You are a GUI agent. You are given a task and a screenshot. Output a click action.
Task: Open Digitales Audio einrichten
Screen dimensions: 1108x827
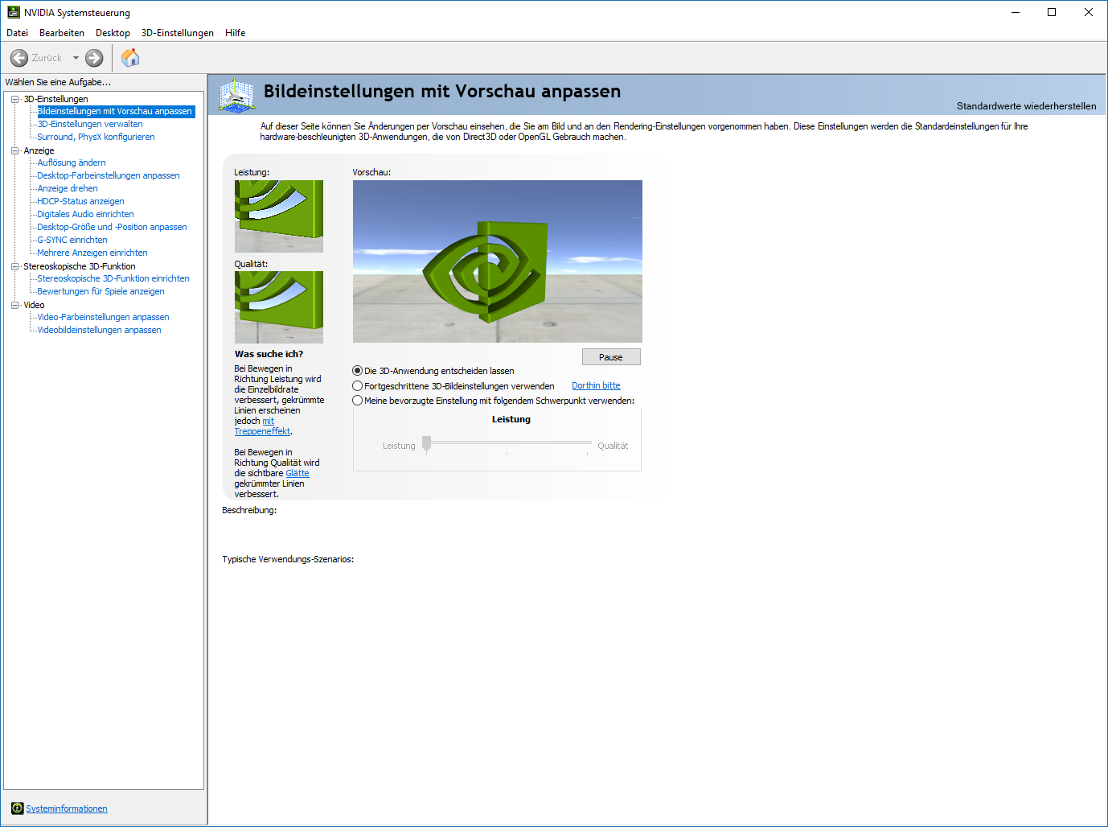85,214
